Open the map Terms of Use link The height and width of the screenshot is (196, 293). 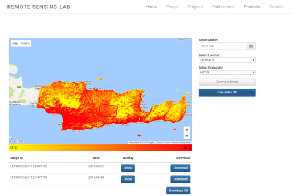click(x=163, y=142)
